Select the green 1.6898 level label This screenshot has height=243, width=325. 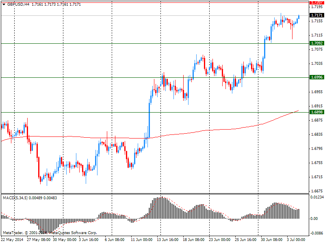point(317,112)
